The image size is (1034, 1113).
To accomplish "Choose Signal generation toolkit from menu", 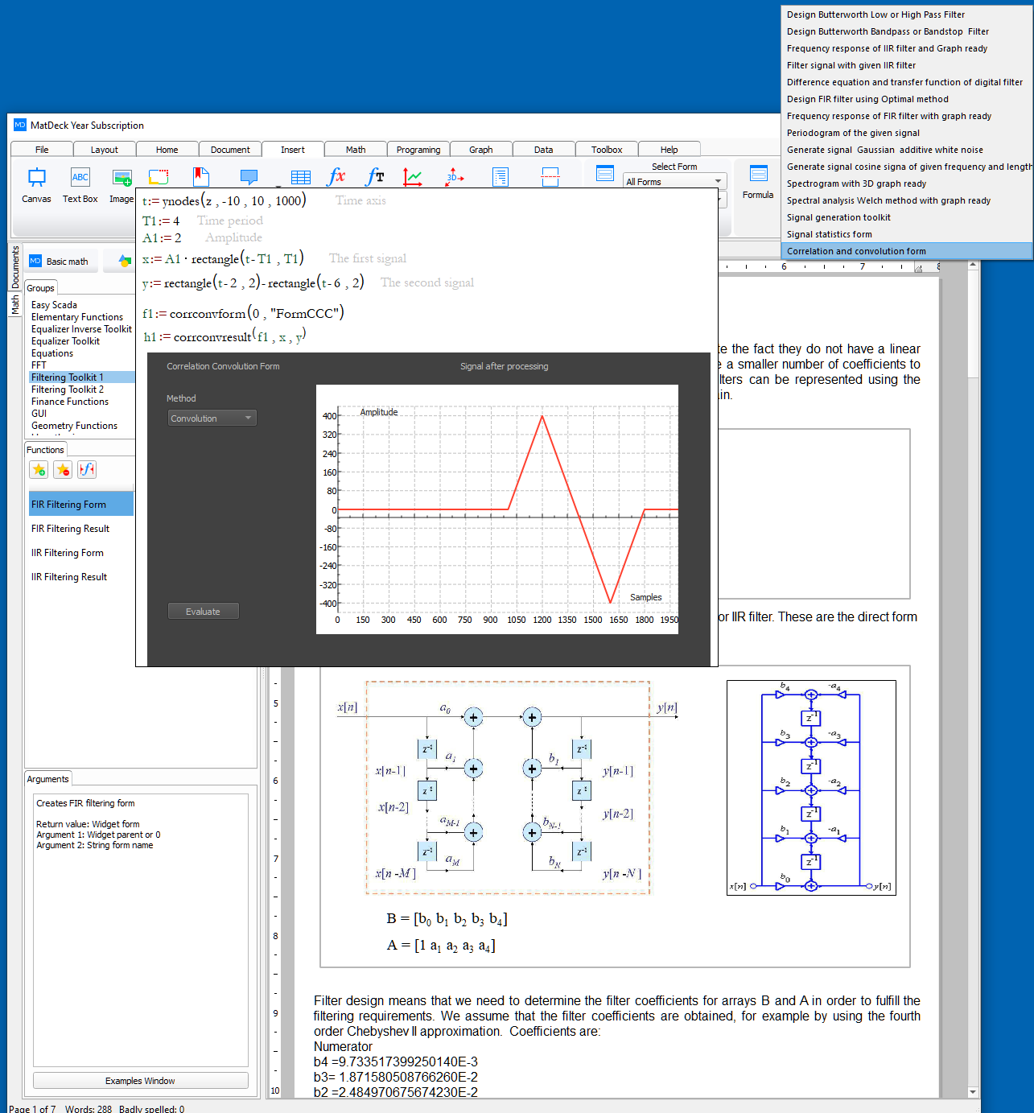I will click(838, 217).
